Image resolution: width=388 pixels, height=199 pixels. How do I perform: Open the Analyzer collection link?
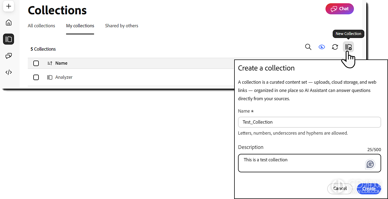coord(64,77)
